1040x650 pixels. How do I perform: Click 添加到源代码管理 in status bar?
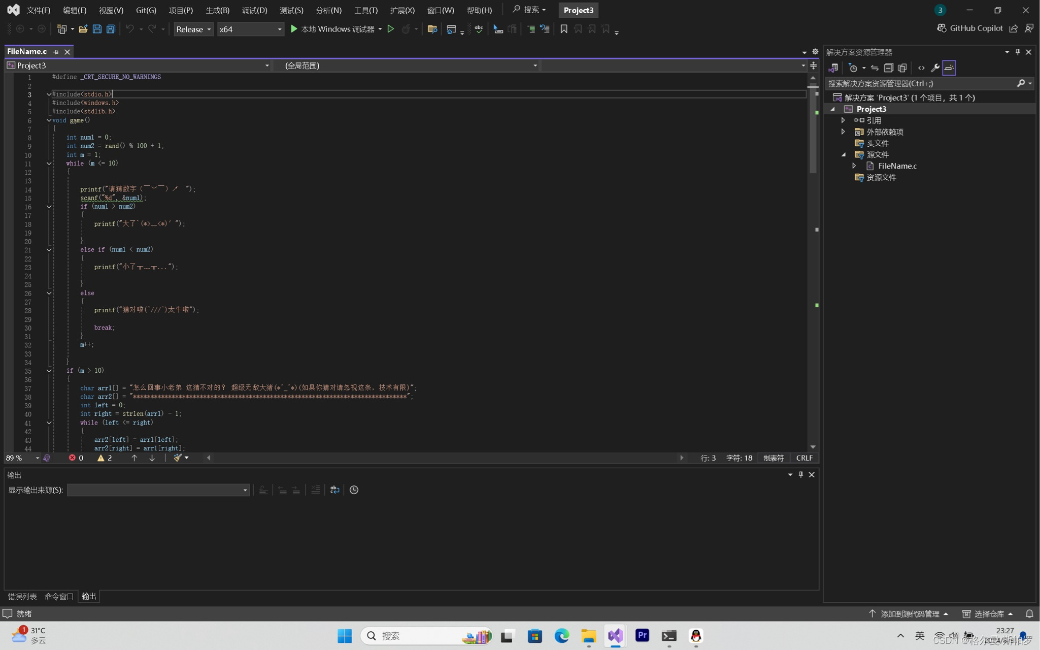[909, 613]
